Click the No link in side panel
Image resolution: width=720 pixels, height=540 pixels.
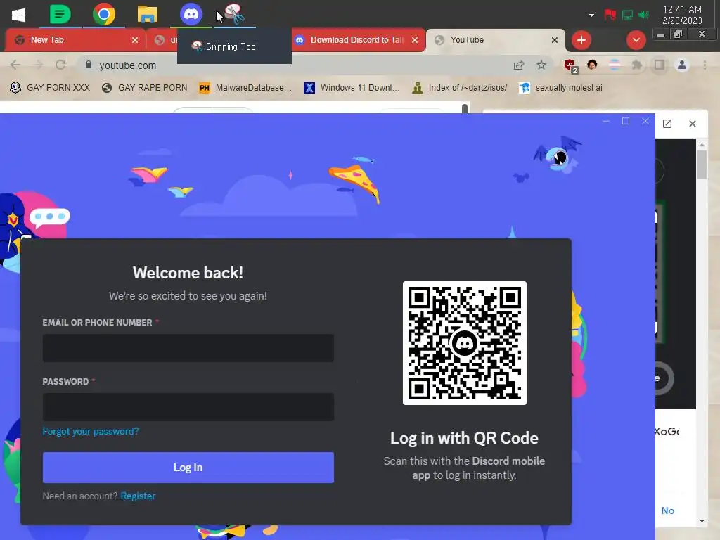(x=668, y=510)
